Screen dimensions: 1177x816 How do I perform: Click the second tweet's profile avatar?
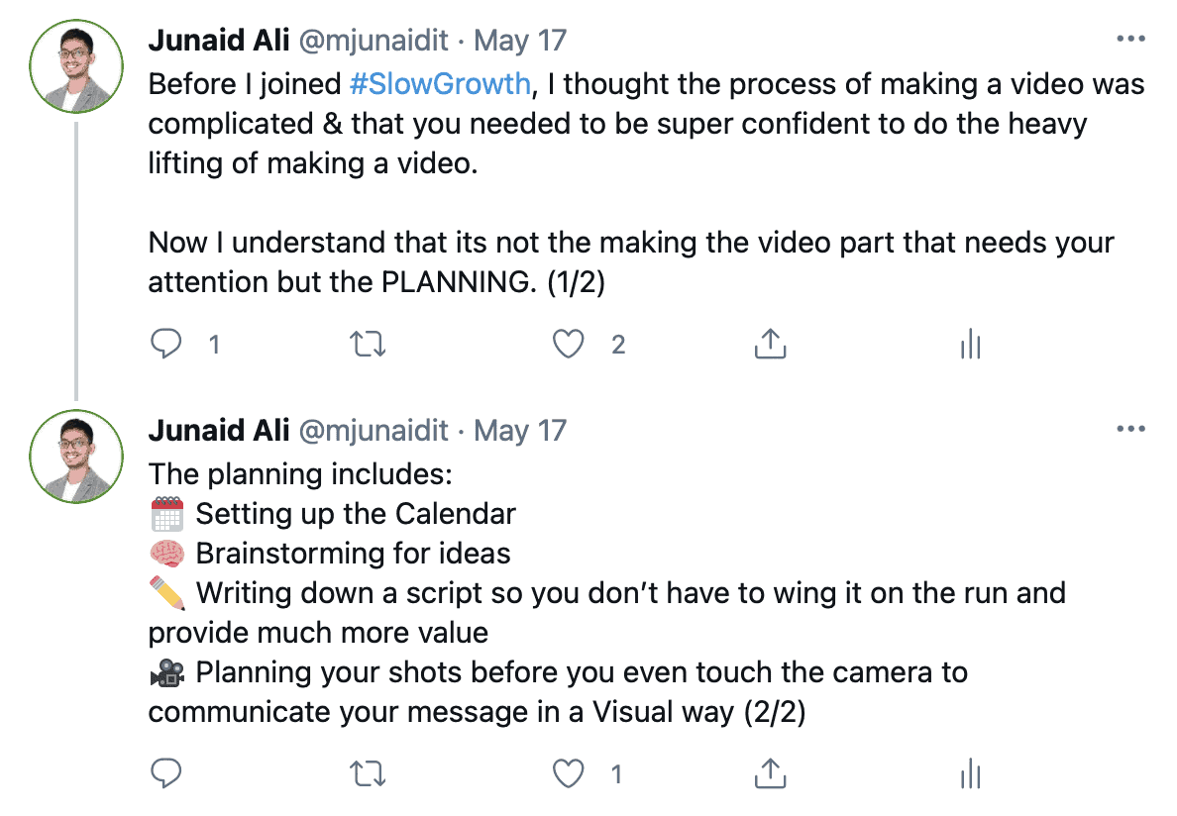pyautogui.click(x=76, y=455)
